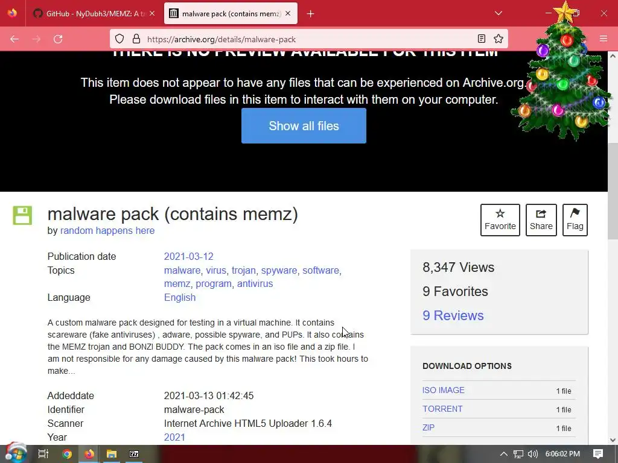Click the scrollbar down arrow
Image resolution: width=618 pixels, height=463 pixels.
point(613,439)
